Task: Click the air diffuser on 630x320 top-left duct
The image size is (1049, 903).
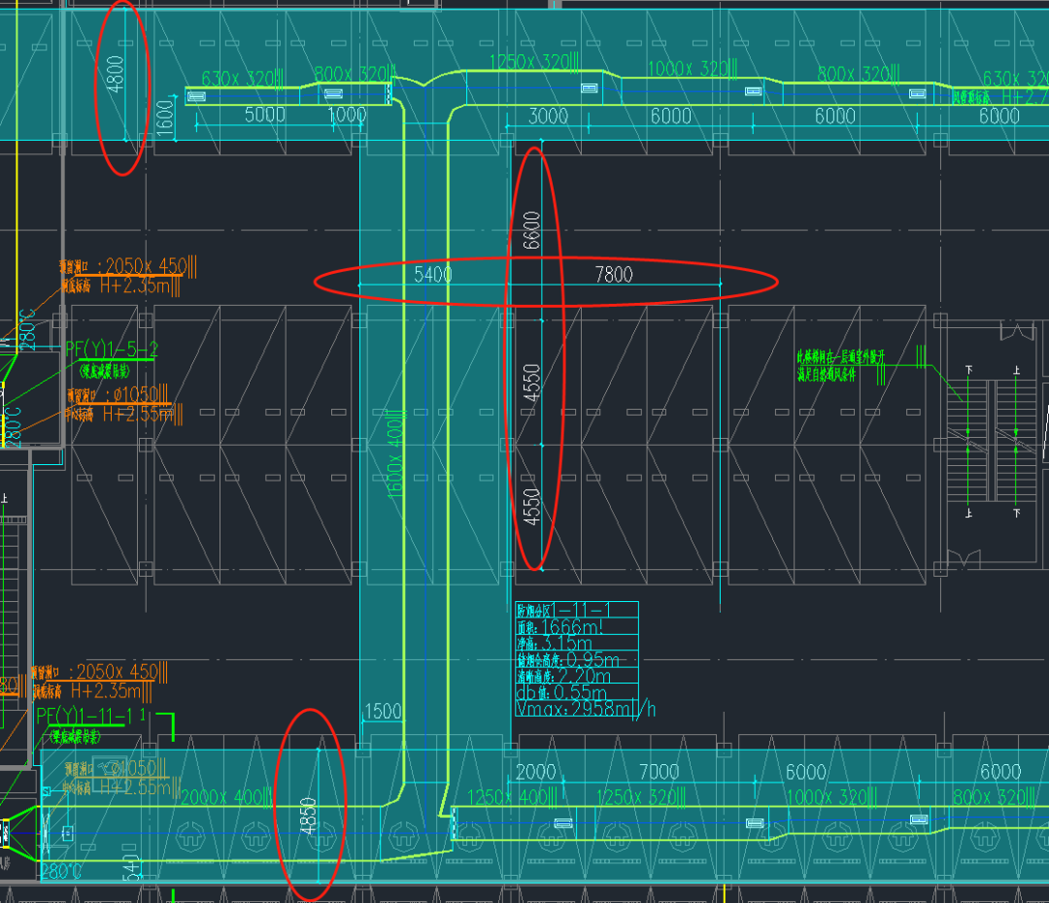Action: pyautogui.click(x=196, y=95)
